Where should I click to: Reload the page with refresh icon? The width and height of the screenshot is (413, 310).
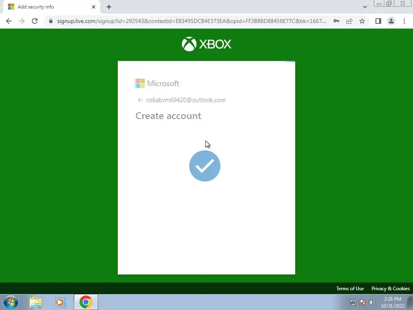tap(35, 21)
